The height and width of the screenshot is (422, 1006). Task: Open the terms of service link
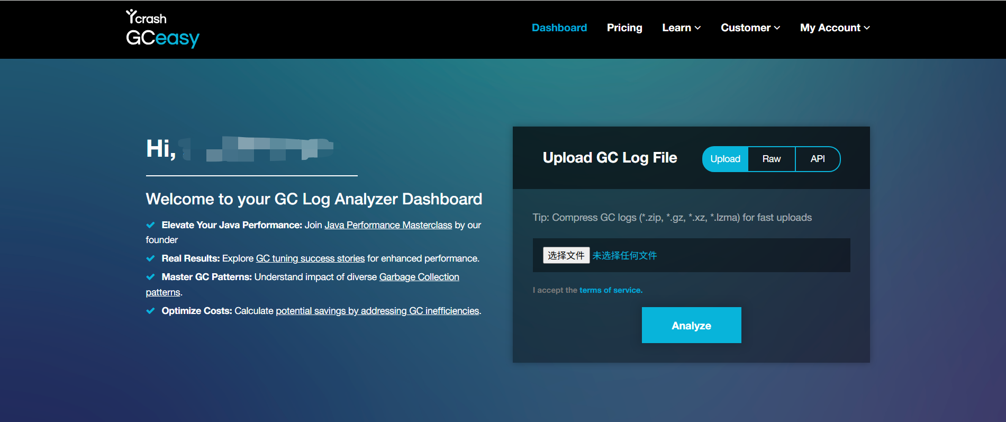(x=611, y=290)
